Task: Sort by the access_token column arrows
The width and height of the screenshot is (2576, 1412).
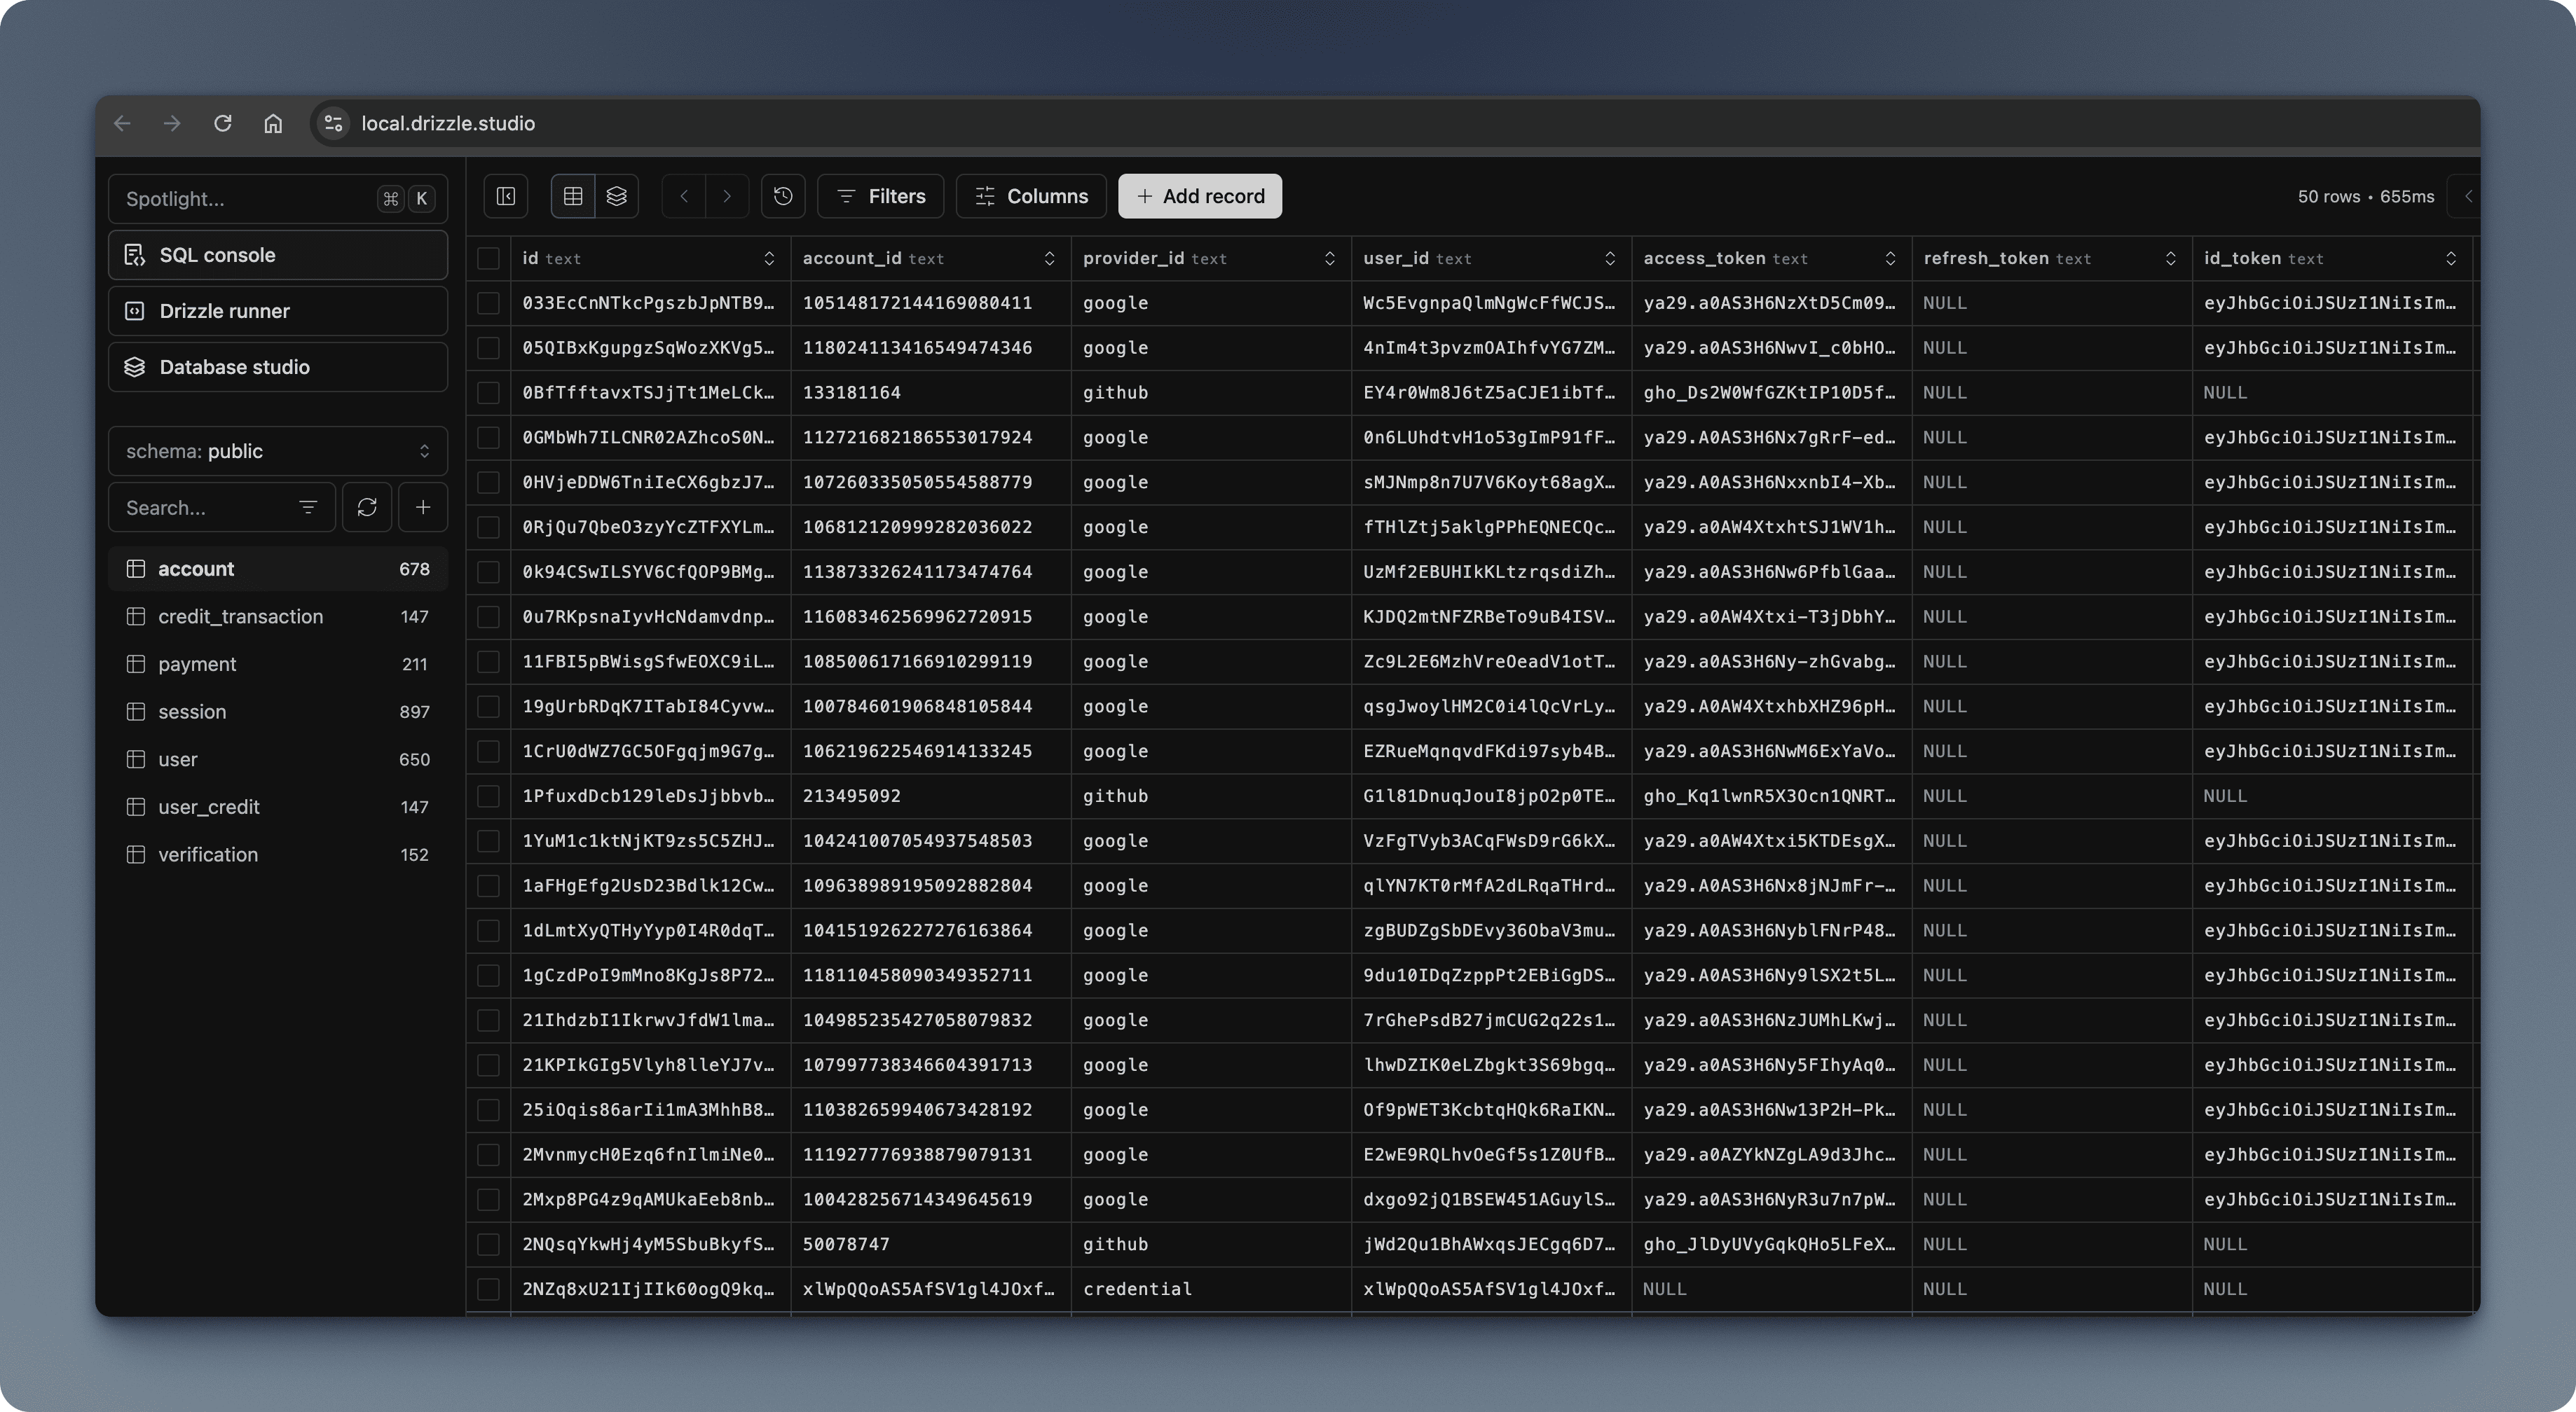Action: (1889, 259)
